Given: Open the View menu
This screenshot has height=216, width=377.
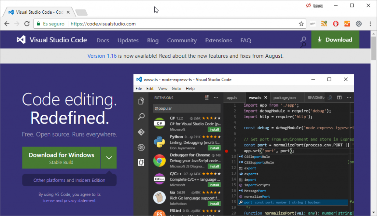Looking at the screenshot, I should [x=162, y=89].
